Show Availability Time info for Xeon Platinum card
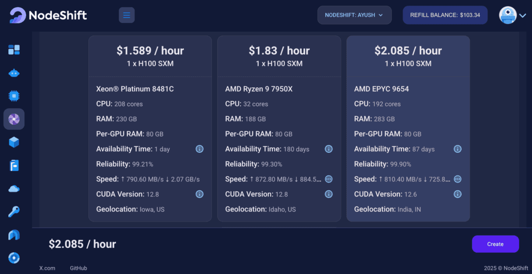Screen dimensions: 532x274 [199, 149]
